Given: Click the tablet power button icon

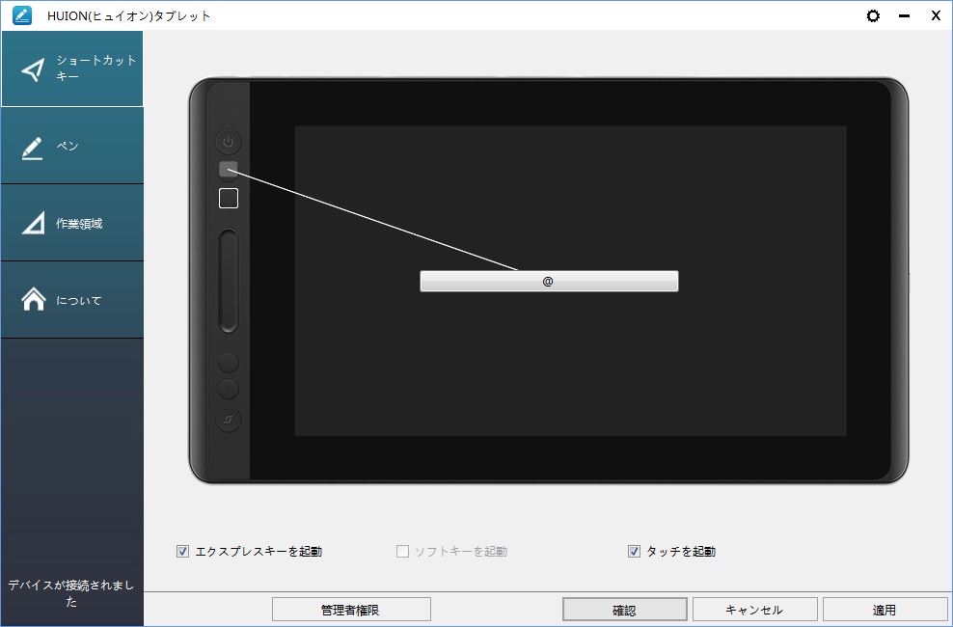Looking at the screenshot, I should click(229, 142).
